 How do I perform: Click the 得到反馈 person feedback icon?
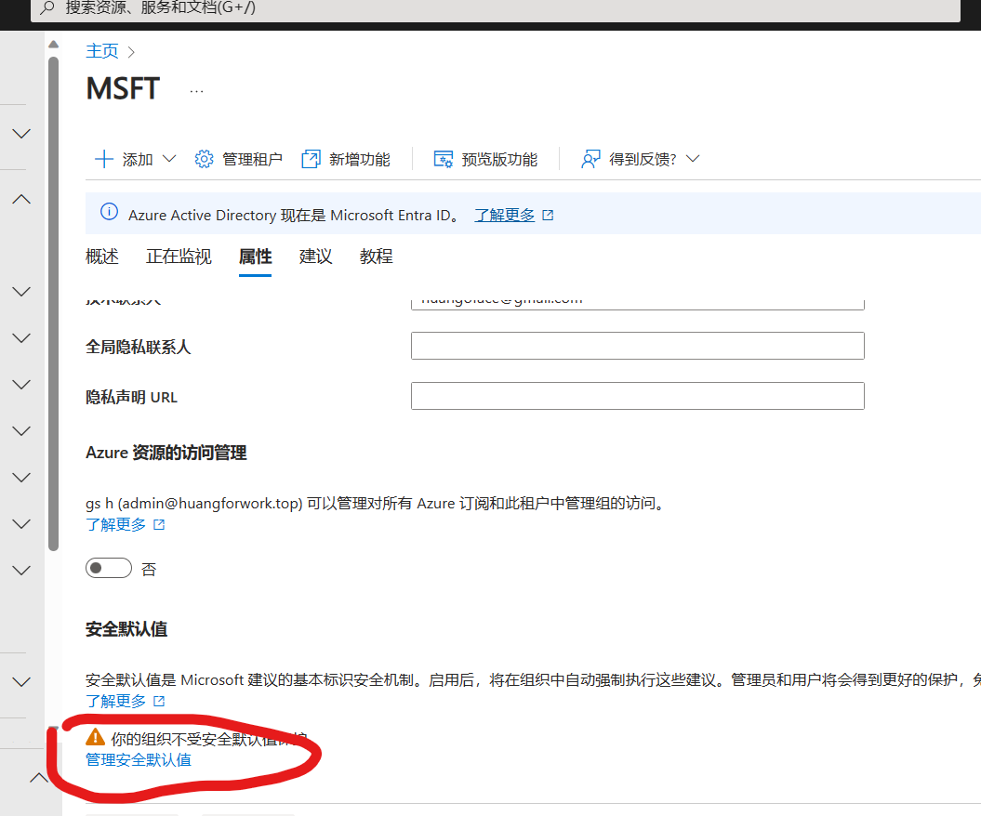click(590, 159)
